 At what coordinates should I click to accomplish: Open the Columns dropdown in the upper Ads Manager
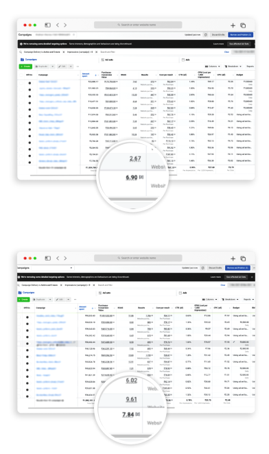(213, 67)
